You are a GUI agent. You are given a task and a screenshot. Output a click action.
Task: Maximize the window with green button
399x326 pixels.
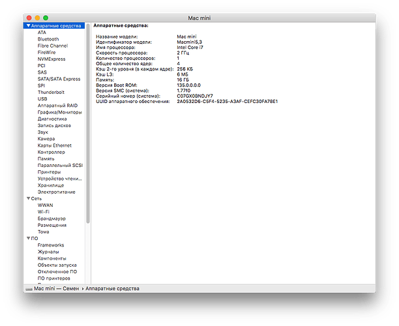[x=46, y=18]
